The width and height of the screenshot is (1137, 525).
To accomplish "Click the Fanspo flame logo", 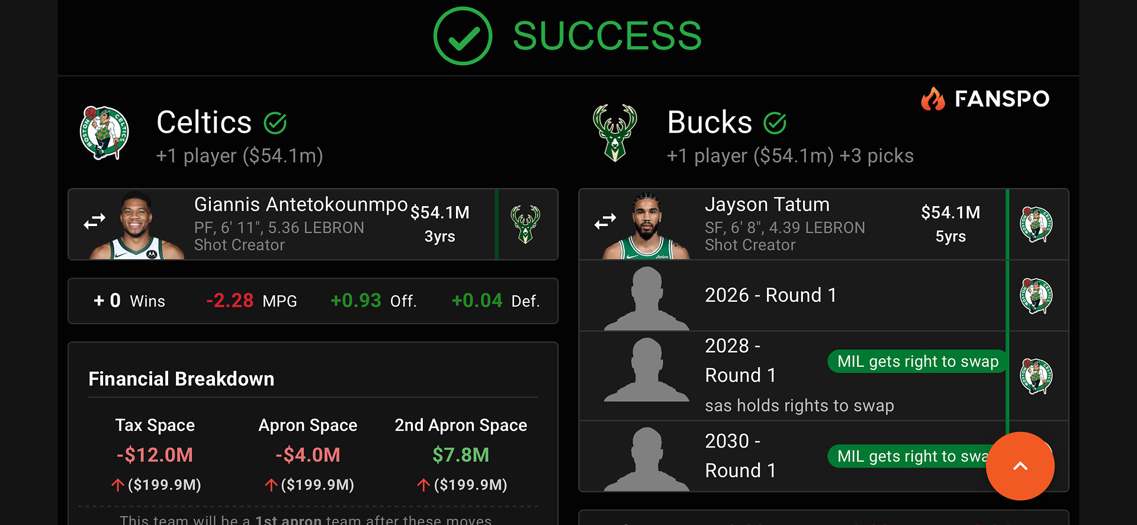I will pos(933,99).
